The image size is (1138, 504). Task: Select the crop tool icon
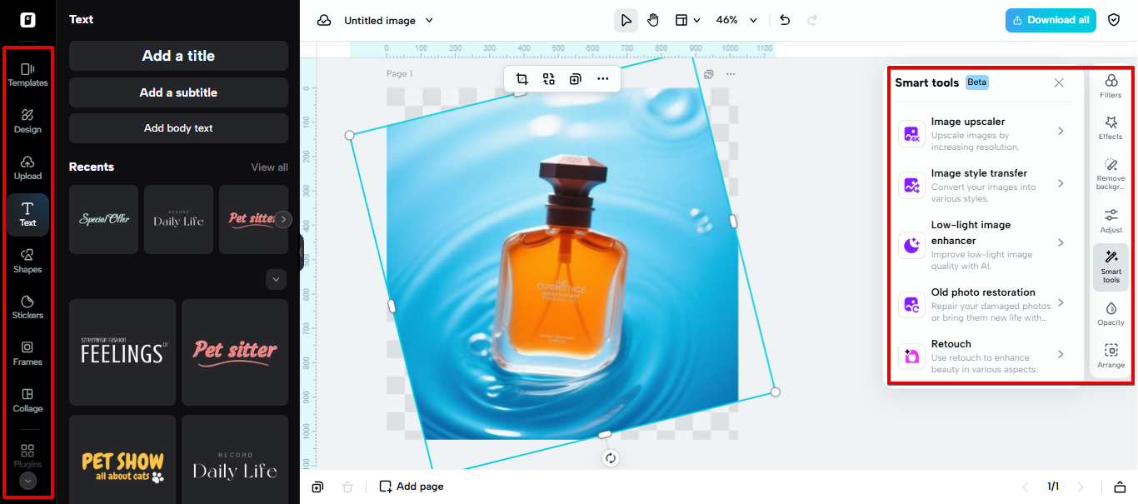[522, 79]
